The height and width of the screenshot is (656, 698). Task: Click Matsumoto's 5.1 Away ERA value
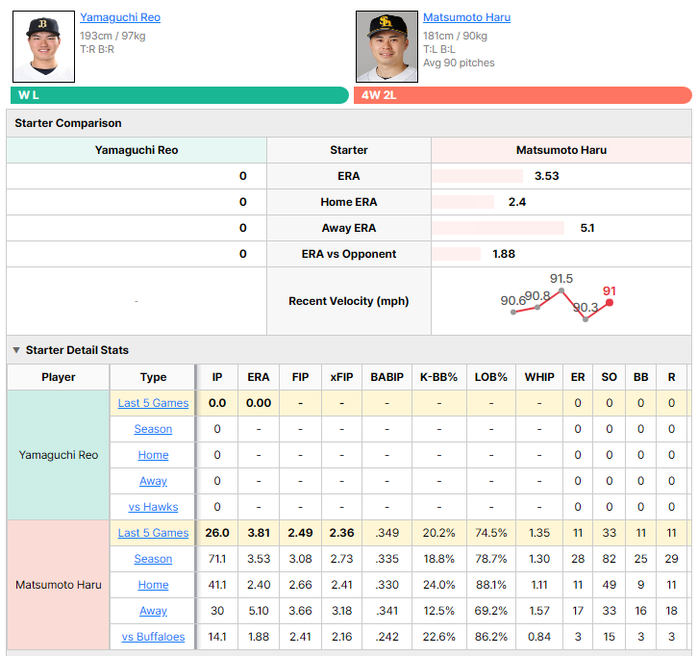point(587,228)
